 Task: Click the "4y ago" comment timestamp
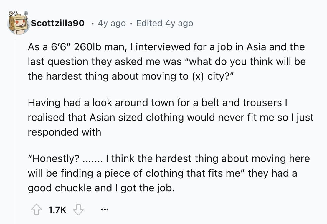[x=112, y=23]
